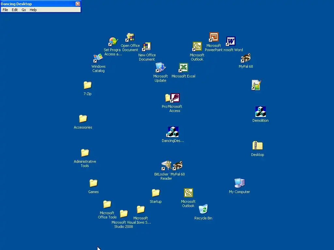Open the Help menu in Dancing Desktop
Image resolution: width=334 pixels, height=250 pixels.
tap(33, 10)
